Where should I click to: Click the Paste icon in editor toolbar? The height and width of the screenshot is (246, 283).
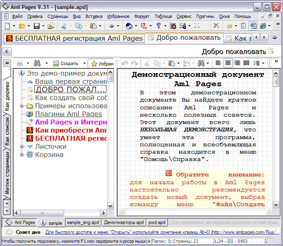pos(171,63)
